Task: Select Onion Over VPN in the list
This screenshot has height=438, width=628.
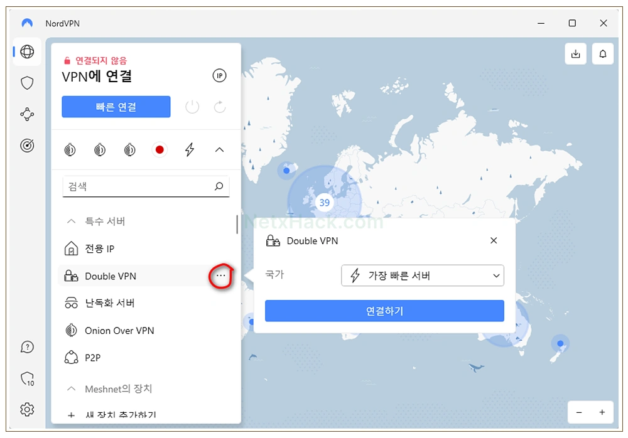Action: tap(144, 330)
